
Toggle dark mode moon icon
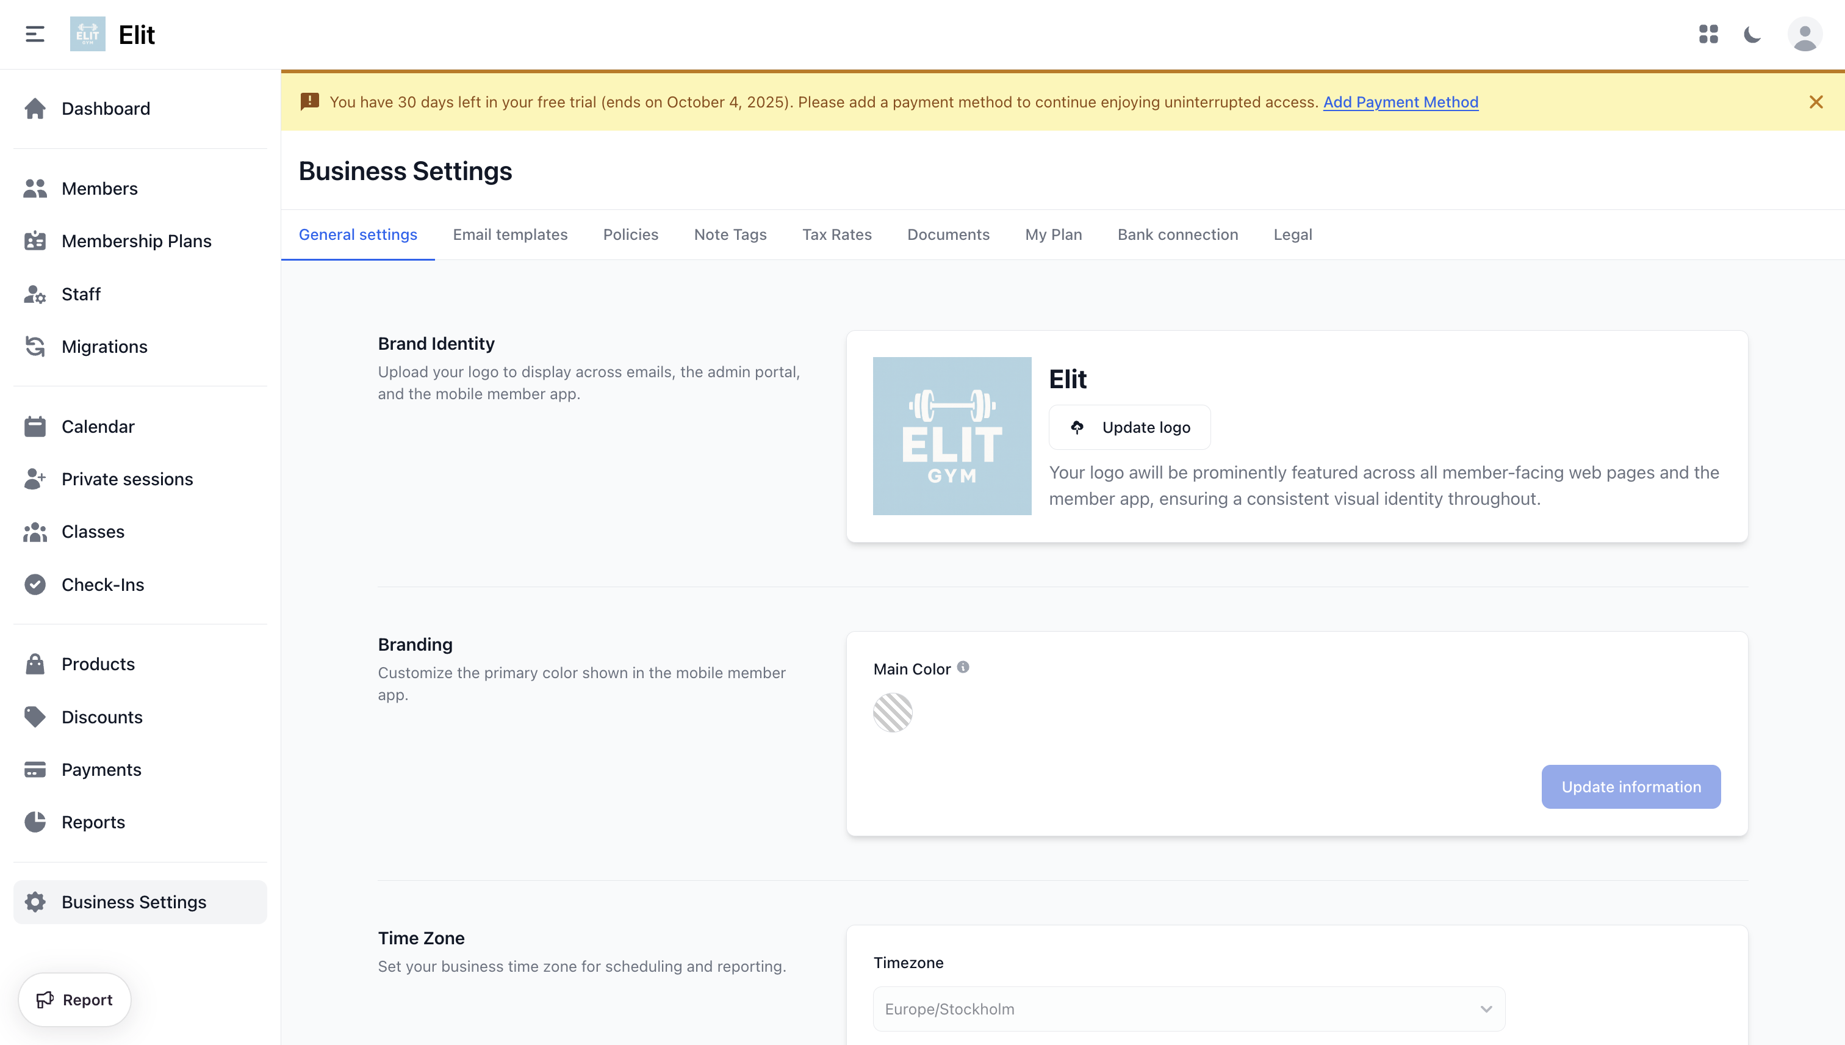tap(1752, 34)
